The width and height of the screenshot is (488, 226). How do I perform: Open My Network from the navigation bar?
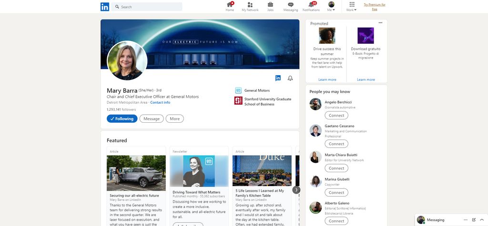coord(250,7)
